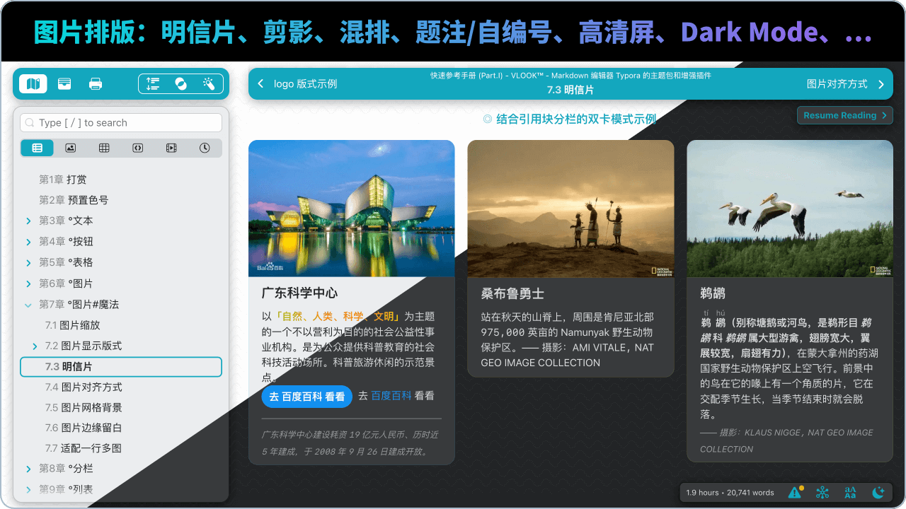Select '7.6 图片边缘留白' in the outline
The image size is (906, 509).
tap(84, 428)
